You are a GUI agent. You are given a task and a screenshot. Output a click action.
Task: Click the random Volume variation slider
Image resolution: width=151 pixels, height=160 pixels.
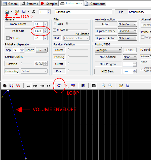[78, 50]
